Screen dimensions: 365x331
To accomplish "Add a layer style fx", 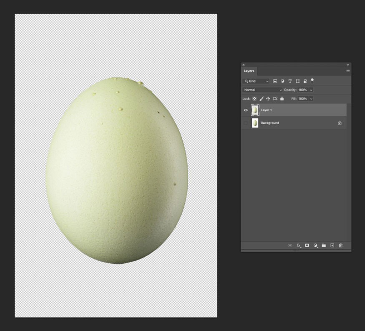I will click(299, 246).
